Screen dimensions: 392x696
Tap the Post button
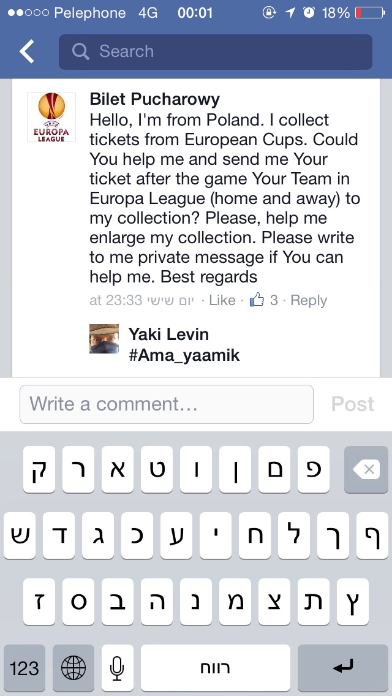[x=352, y=404]
